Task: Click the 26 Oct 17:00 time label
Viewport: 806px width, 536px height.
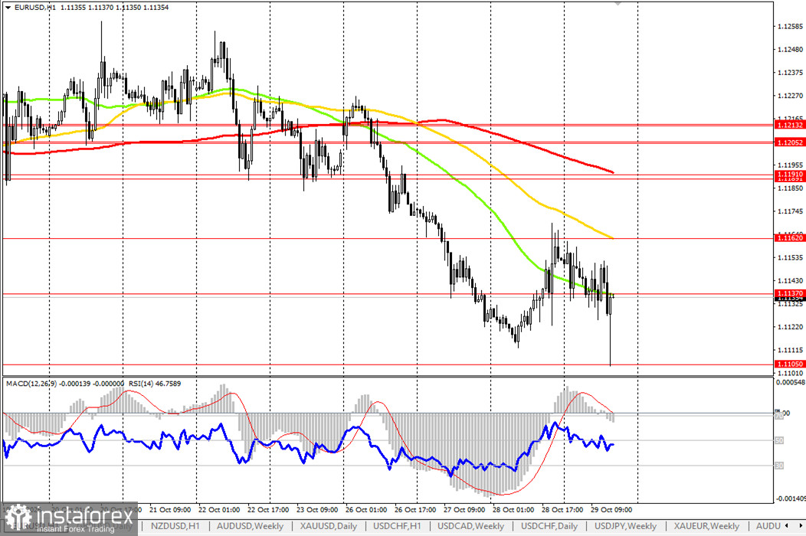Action: (415, 510)
